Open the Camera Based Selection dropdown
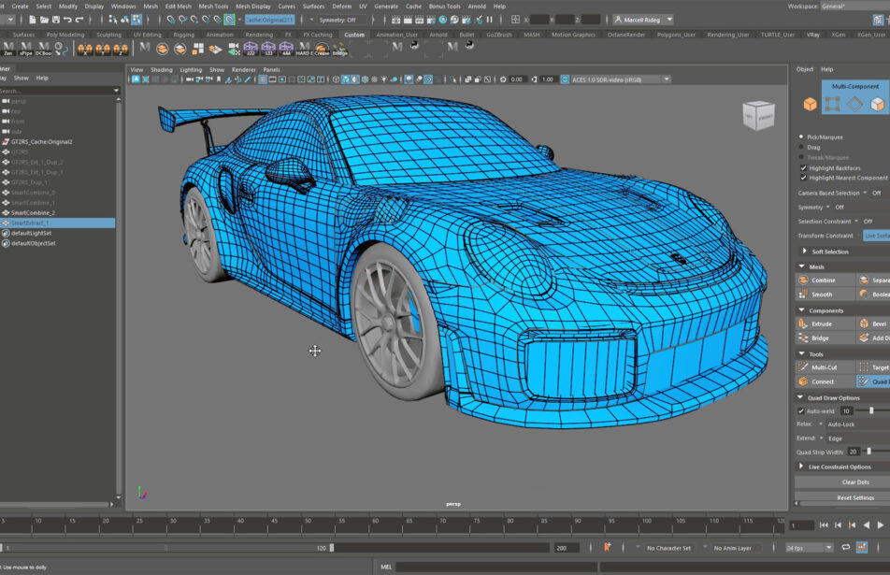Image resolution: width=890 pixels, height=575 pixels. 865,193
